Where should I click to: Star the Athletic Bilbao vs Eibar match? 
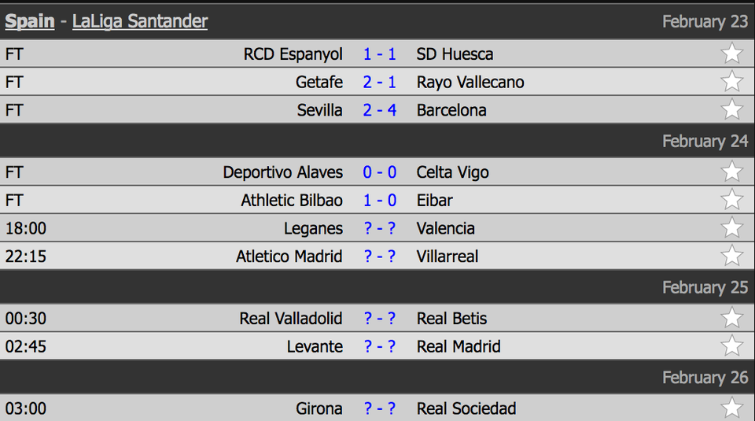pos(731,199)
